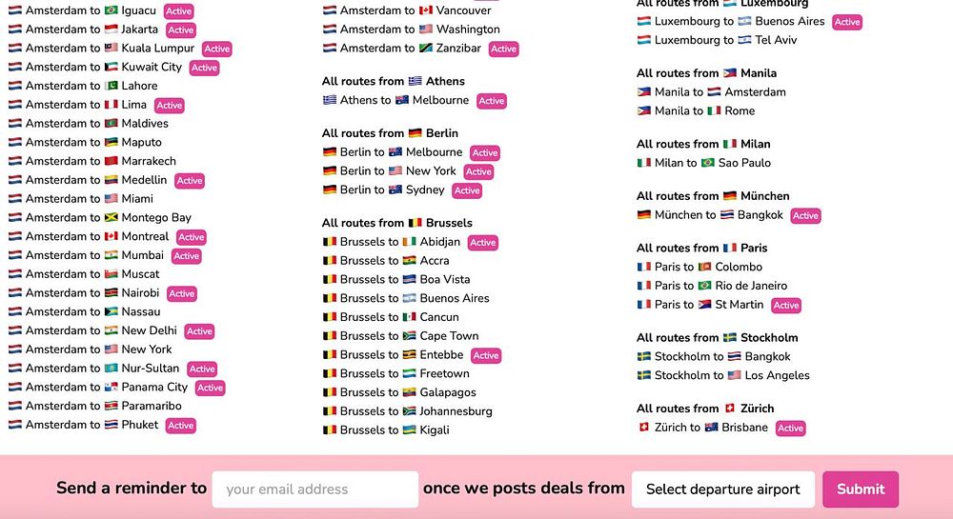Click the Brazil flag next to Iguacu
Image resolution: width=953 pixels, height=519 pixels.
tap(112, 10)
